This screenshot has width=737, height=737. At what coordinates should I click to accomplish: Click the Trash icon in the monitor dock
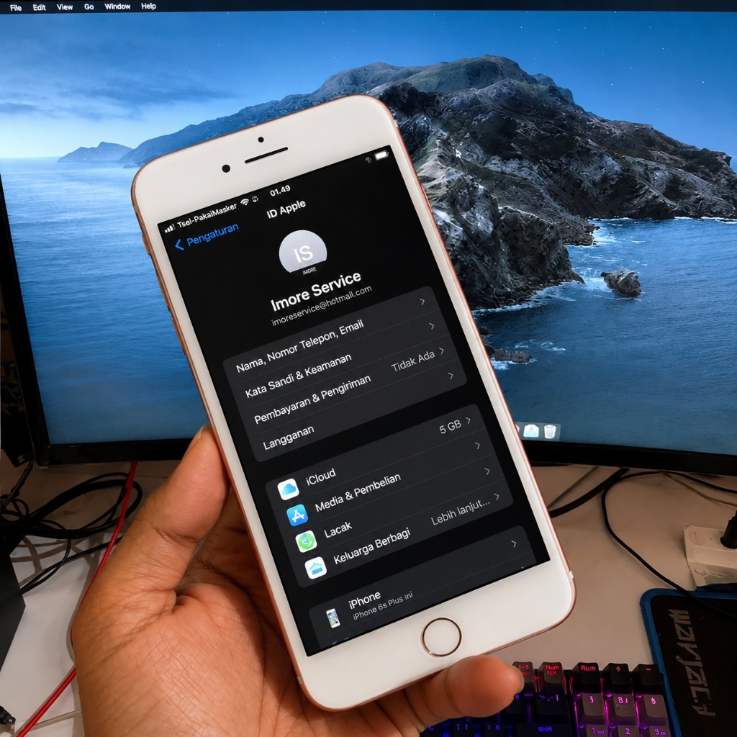[x=550, y=431]
